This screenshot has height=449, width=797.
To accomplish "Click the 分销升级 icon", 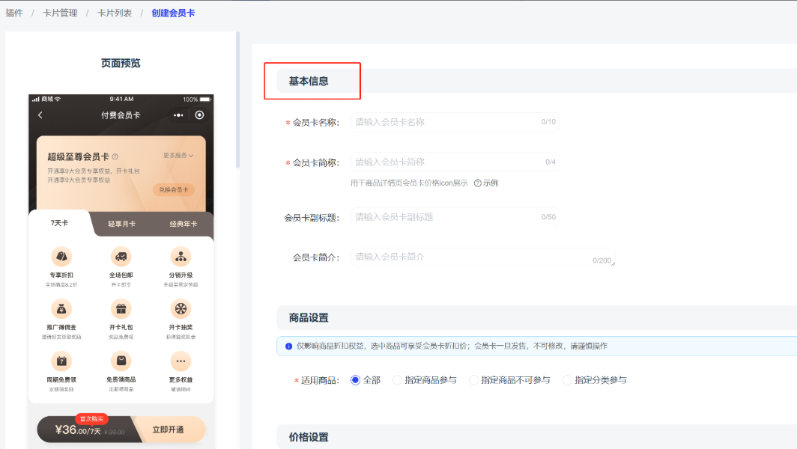I will 181,257.
